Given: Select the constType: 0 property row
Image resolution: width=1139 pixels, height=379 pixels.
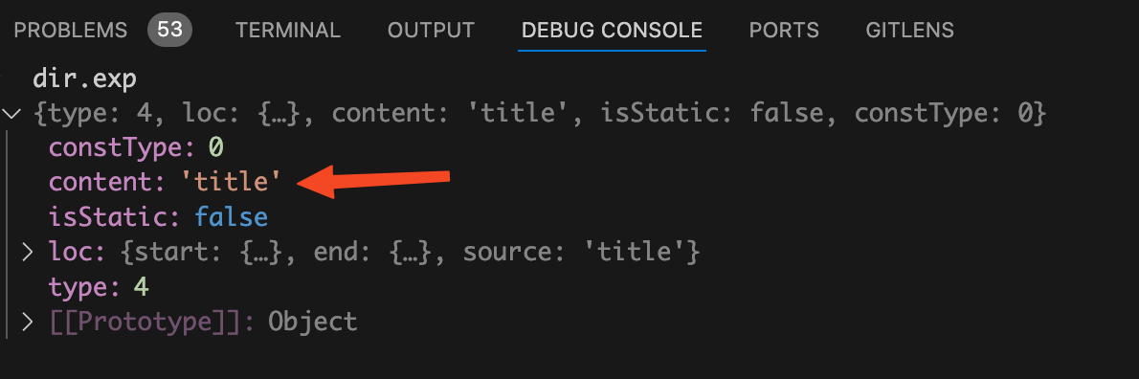Looking at the screenshot, I should [136, 148].
